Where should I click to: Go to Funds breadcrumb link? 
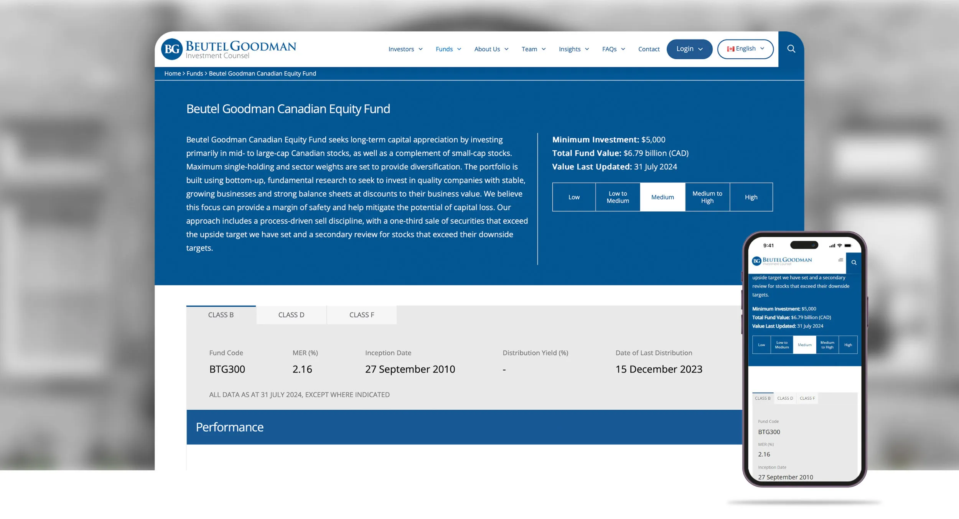coord(194,74)
